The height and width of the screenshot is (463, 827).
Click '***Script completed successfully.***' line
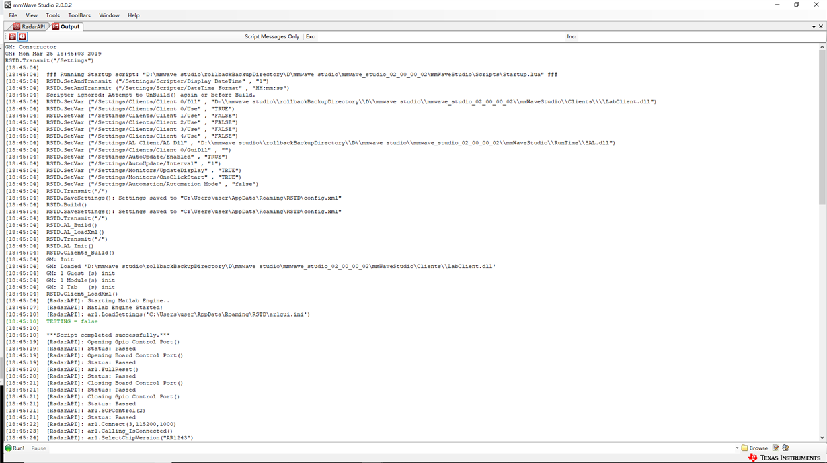tap(87, 335)
